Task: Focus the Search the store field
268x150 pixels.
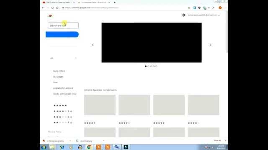Action: tap(63, 26)
